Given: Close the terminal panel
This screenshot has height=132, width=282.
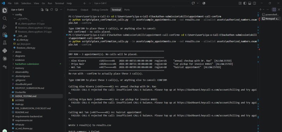Looking at the screenshot, I should point(279,9).
